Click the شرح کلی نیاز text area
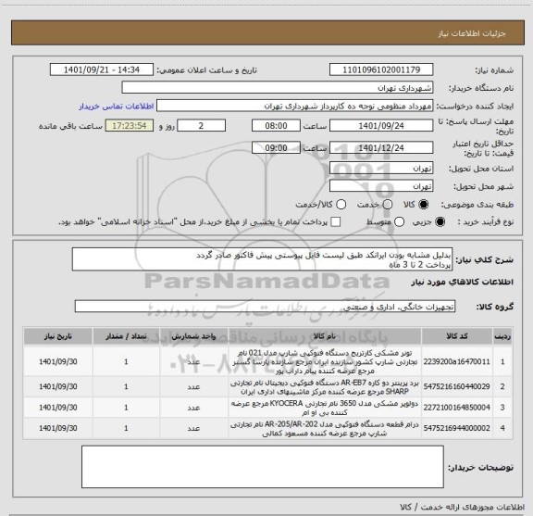Viewport: 533px width, 516px height. pyautogui.click(x=263, y=259)
